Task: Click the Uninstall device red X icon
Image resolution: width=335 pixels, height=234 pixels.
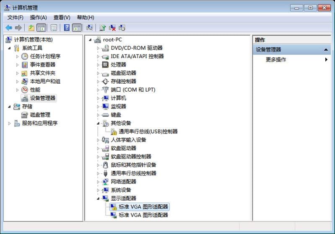Action: tap(112, 28)
